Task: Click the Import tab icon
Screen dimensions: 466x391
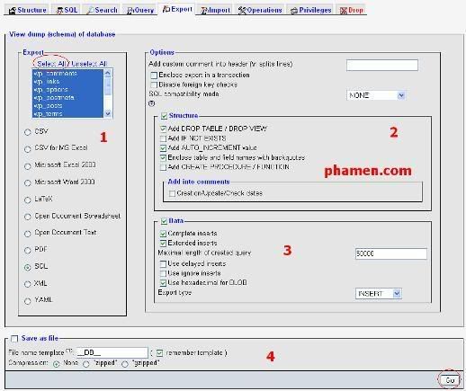Action: (204, 11)
